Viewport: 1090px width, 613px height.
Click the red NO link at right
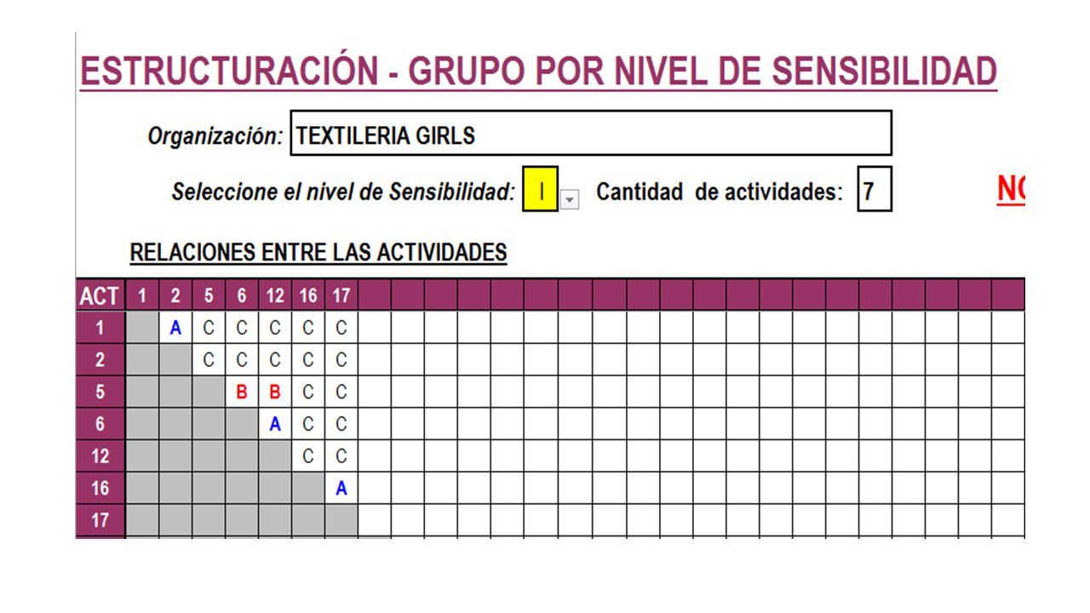(1010, 189)
